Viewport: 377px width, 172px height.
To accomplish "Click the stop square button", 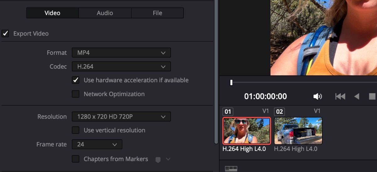I will (372, 97).
